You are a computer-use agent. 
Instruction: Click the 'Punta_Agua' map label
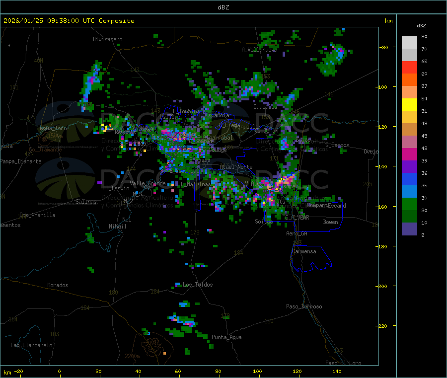[x=226, y=337]
